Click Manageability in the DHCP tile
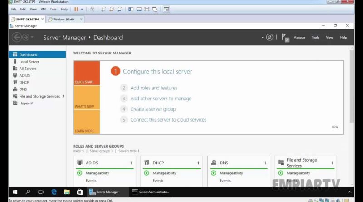 [x=164, y=173]
